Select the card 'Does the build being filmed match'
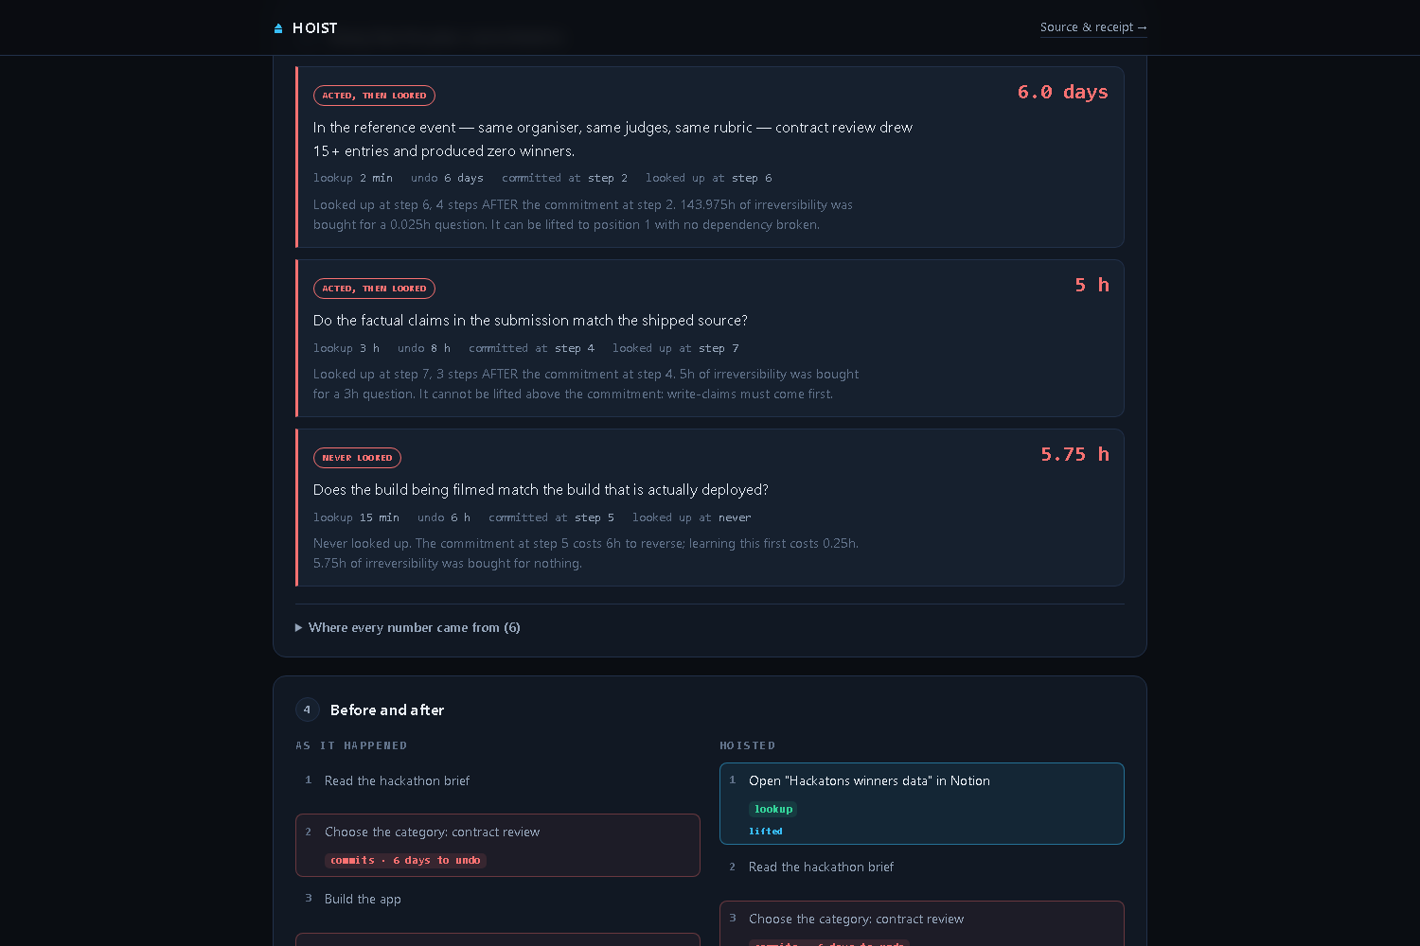The image size is (1420, 946). click(710, 508)
